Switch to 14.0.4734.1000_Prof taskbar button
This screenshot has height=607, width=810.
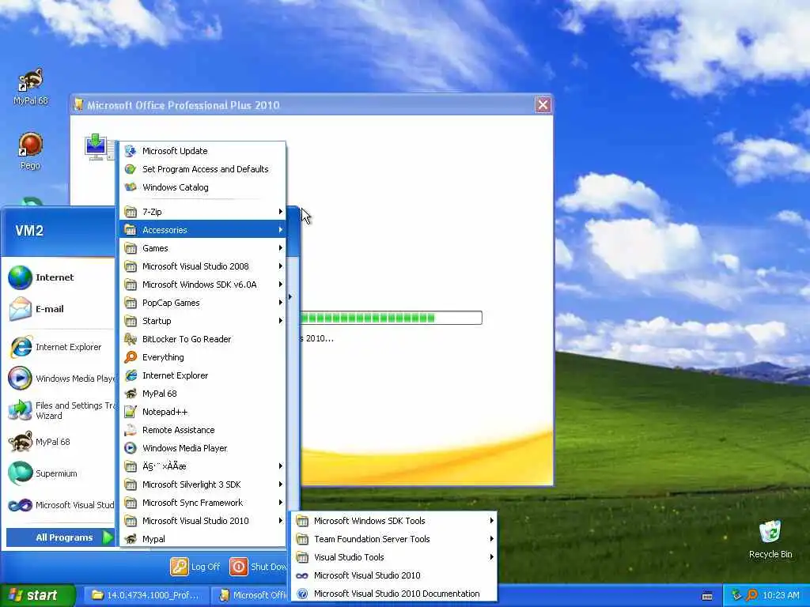[x=146, y=596]
